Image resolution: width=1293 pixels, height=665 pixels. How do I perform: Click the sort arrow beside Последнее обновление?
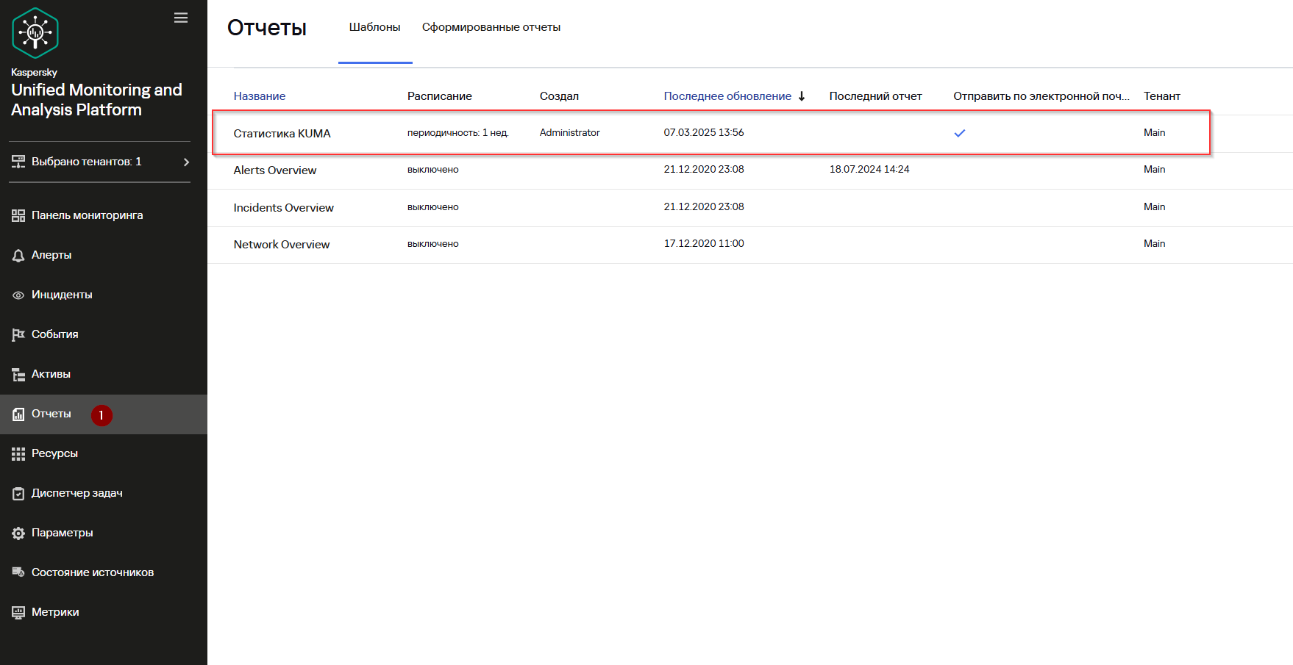click(x=802, y=96)
